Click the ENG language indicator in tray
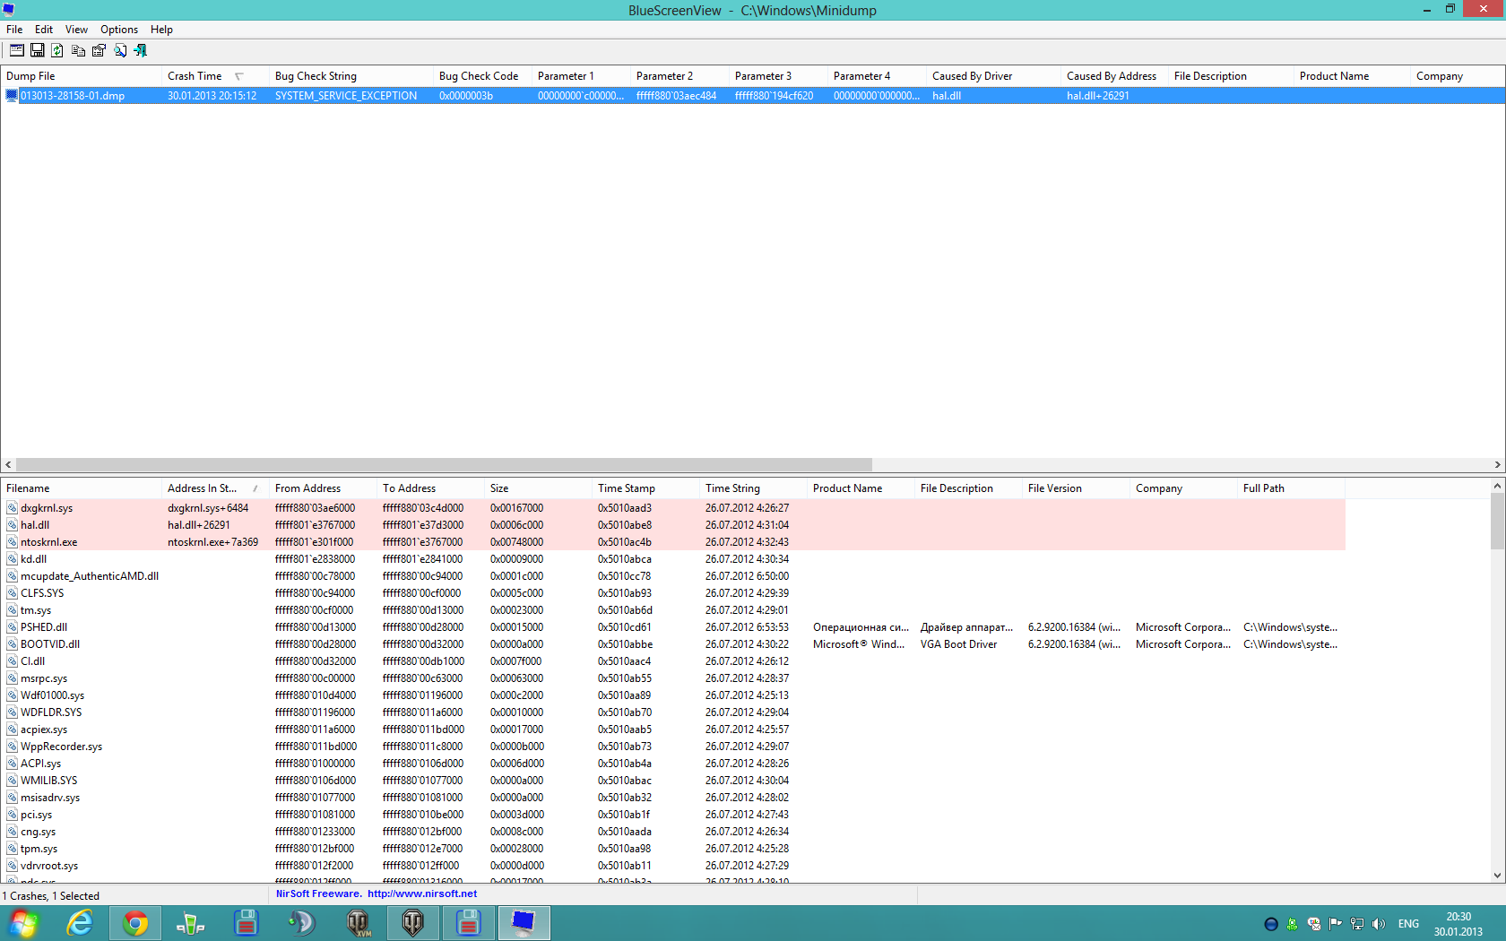Viewport: 1506px width, 941px height. 1408,924
